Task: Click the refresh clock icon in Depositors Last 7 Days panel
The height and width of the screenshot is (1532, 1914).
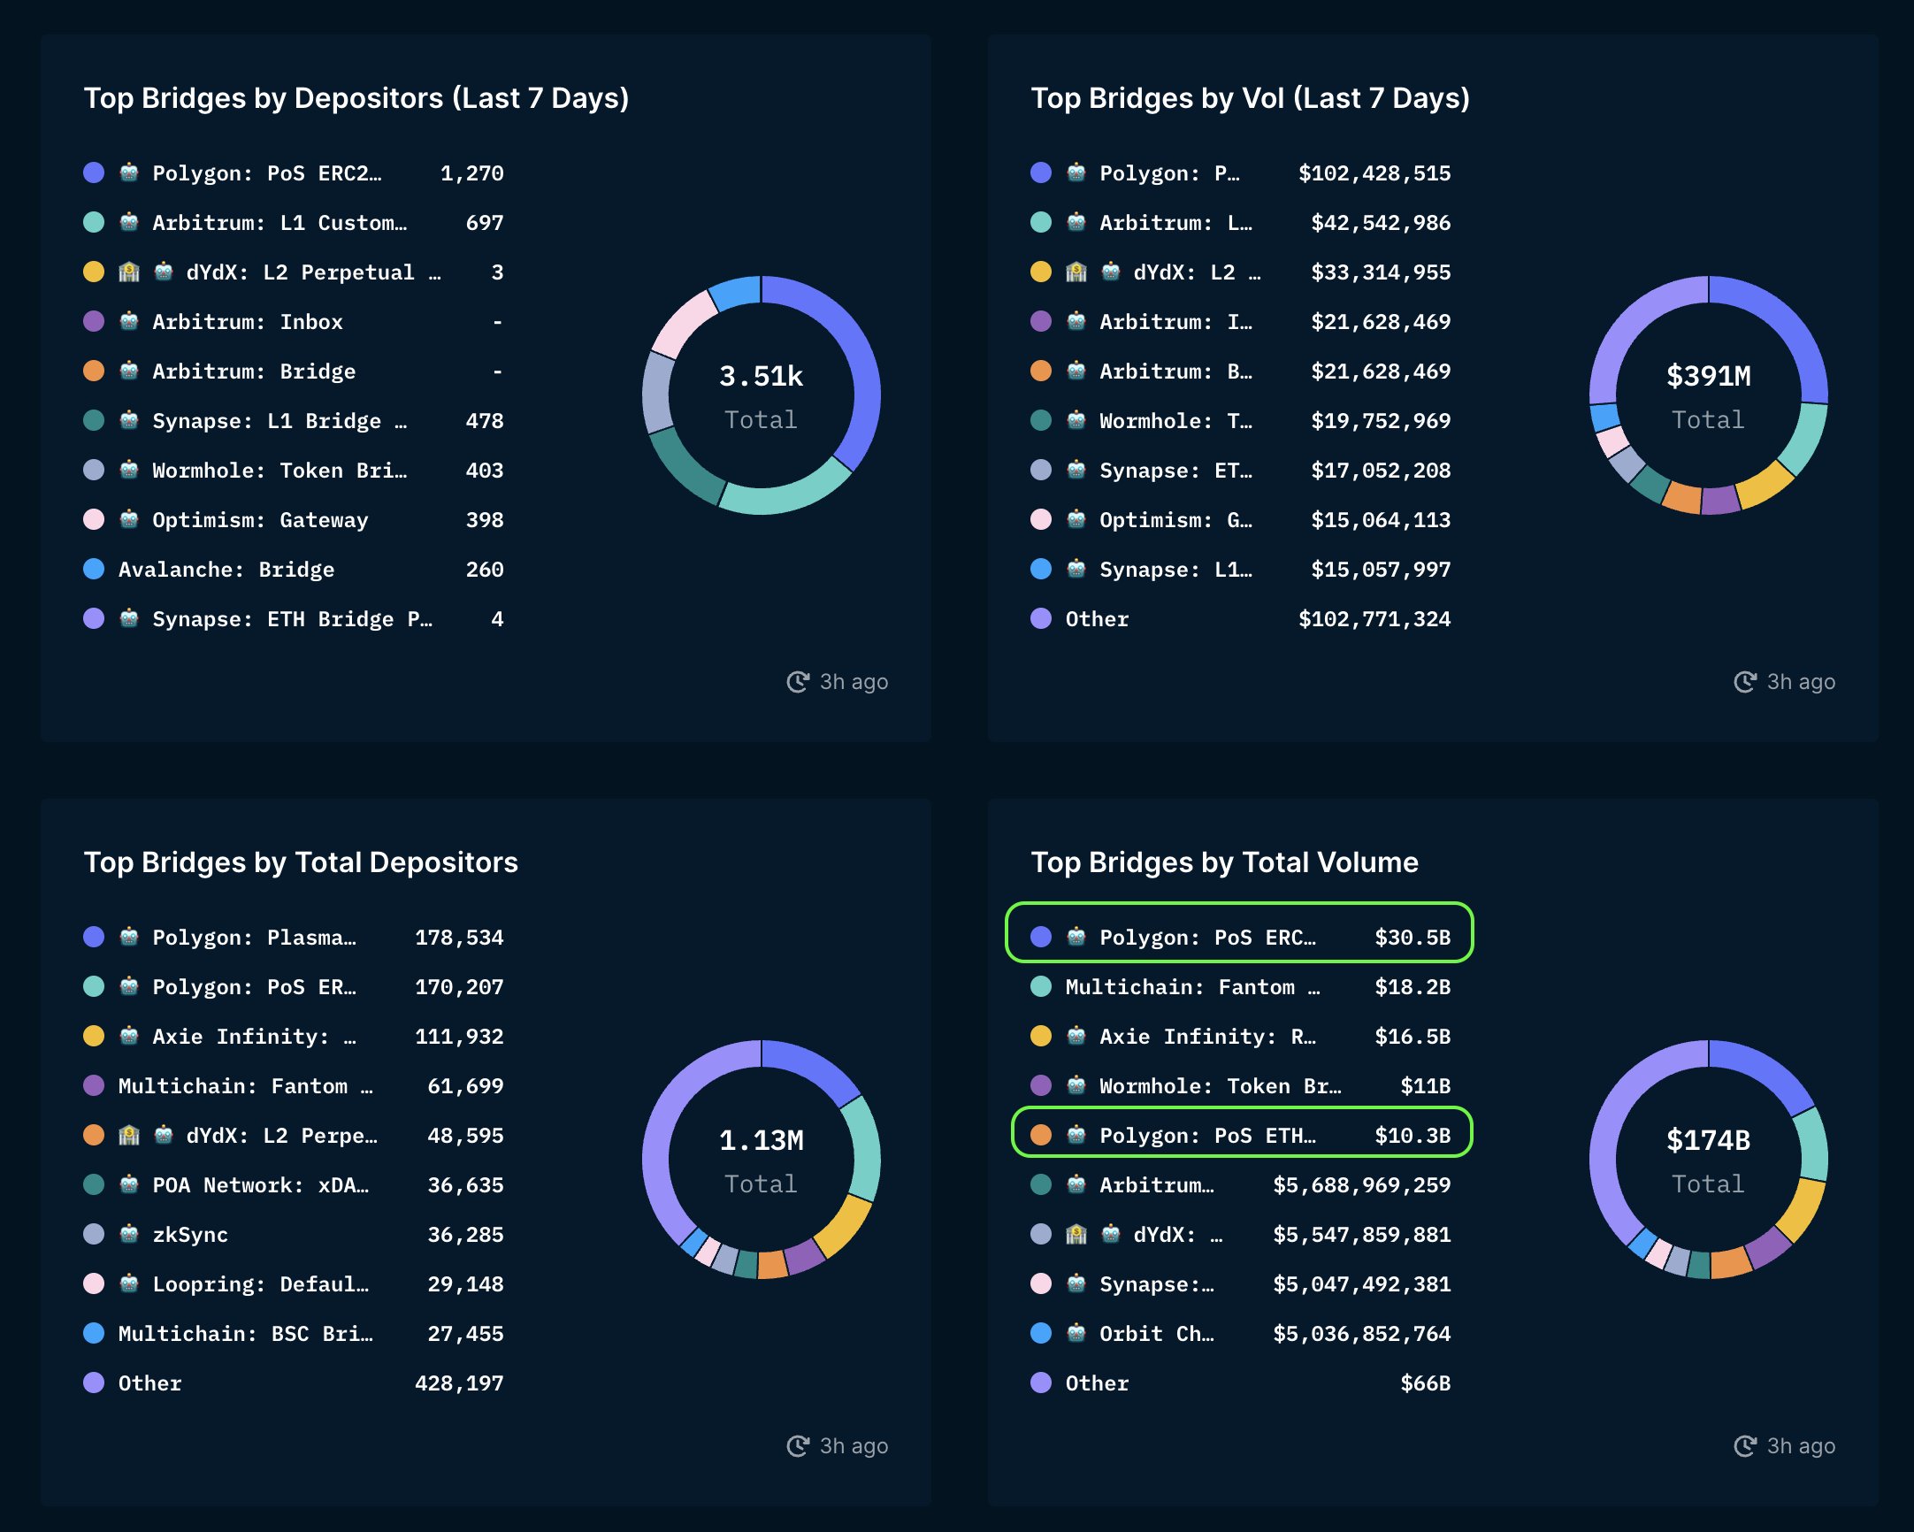Action: [797, 682]
